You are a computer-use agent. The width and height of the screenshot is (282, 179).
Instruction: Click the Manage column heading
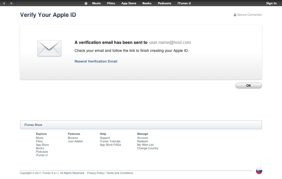click(x=143, y=134)
